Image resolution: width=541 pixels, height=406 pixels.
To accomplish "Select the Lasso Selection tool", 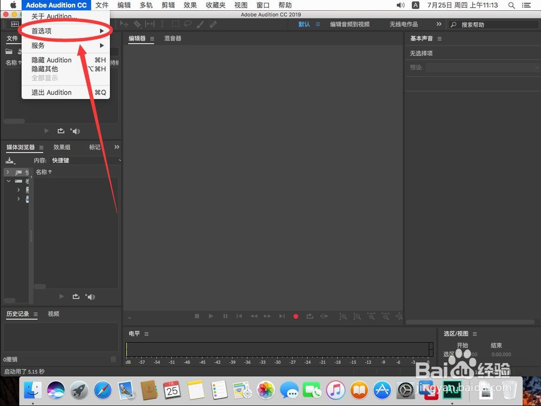I will click(x=188, y=24).
